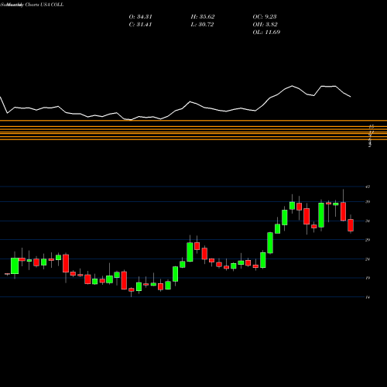Click the 'Charts USA COLL' title text
This screenshot has height=387, width=387.
44,5
